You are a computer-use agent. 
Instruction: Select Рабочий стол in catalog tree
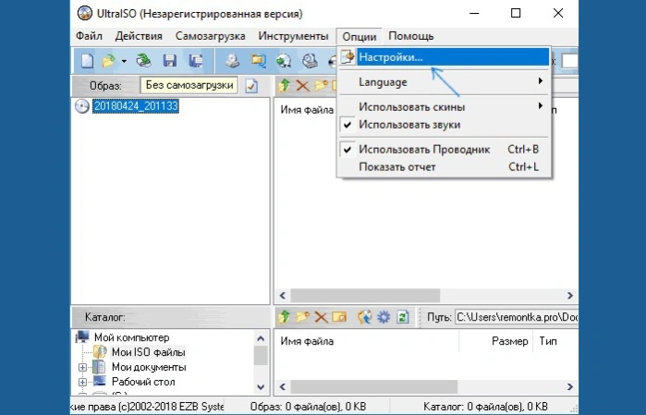pos(143,382)
